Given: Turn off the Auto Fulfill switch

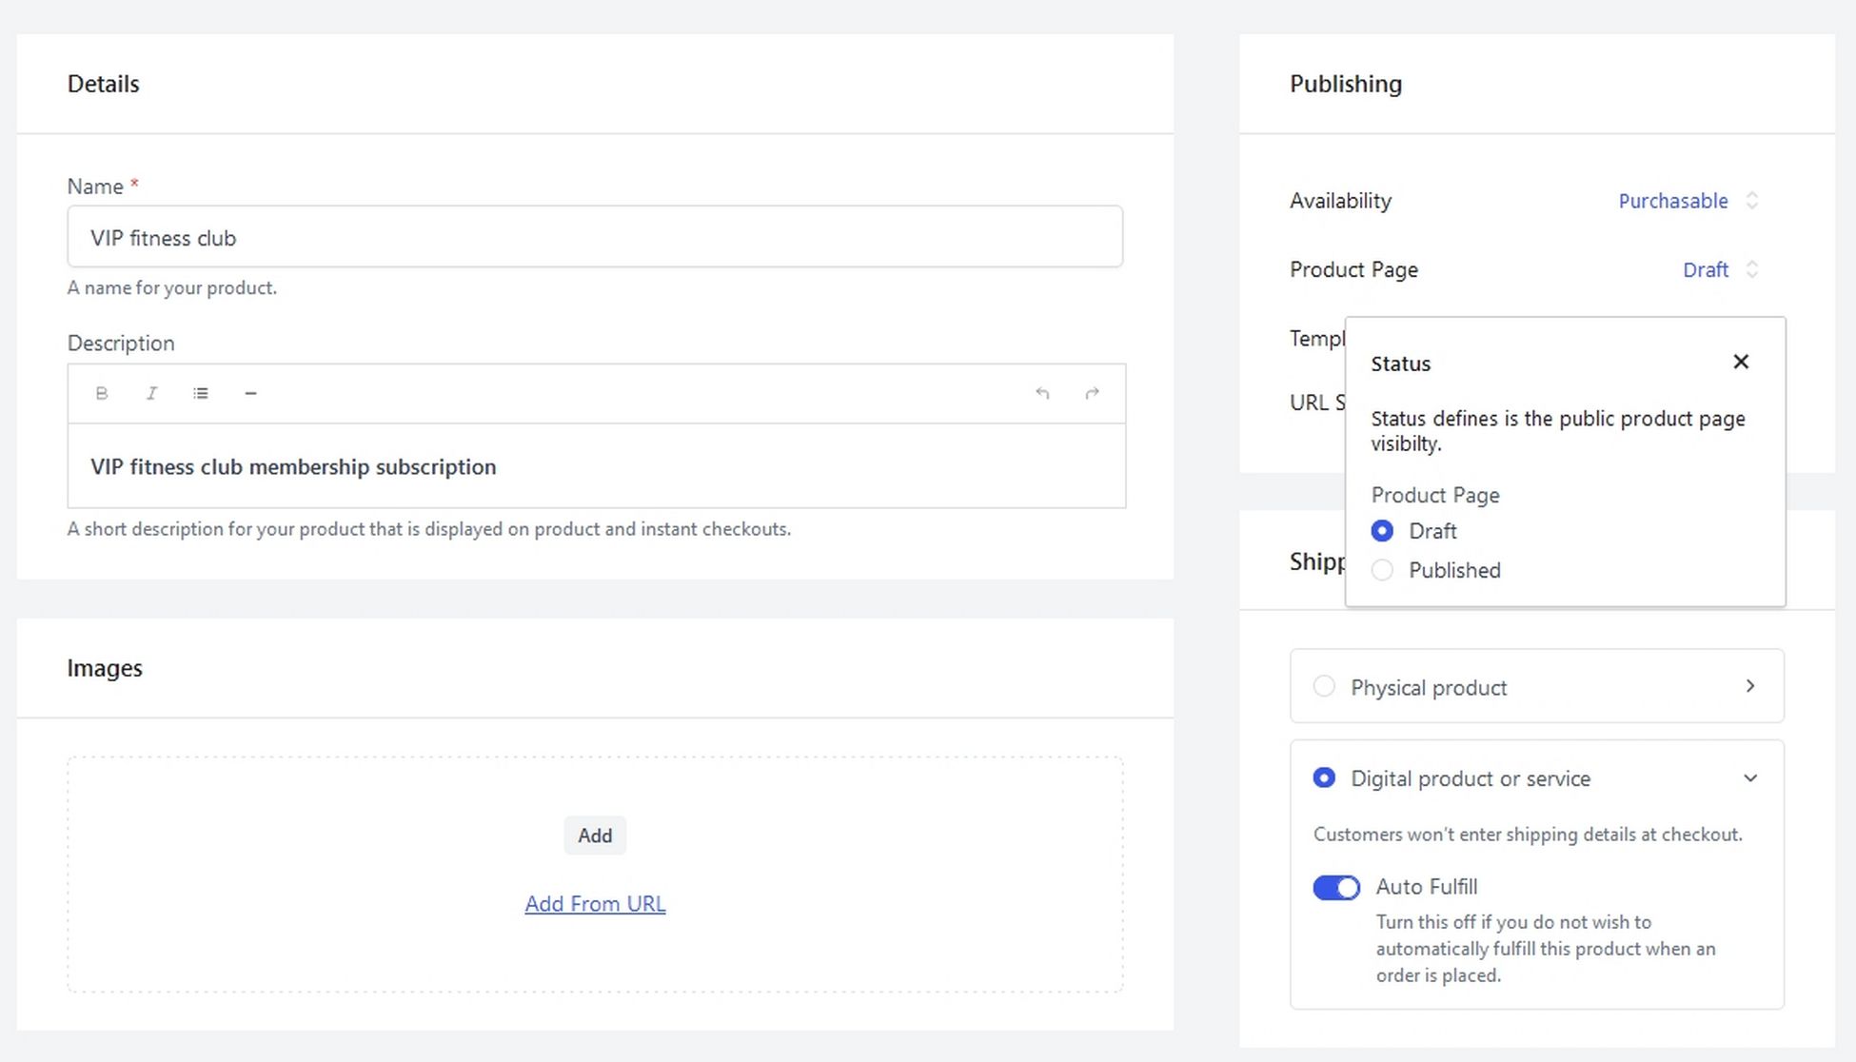Looking at the screenshot, I should coord(1336,887).
